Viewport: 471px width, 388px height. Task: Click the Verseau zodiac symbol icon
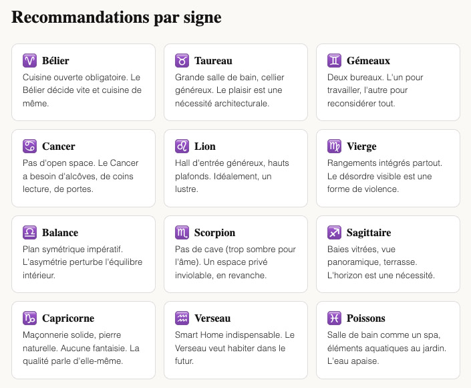182,318
